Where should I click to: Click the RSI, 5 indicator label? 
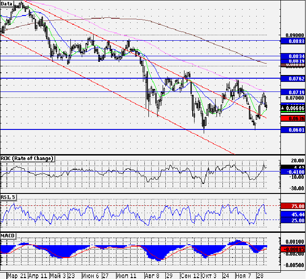[8, 197]
